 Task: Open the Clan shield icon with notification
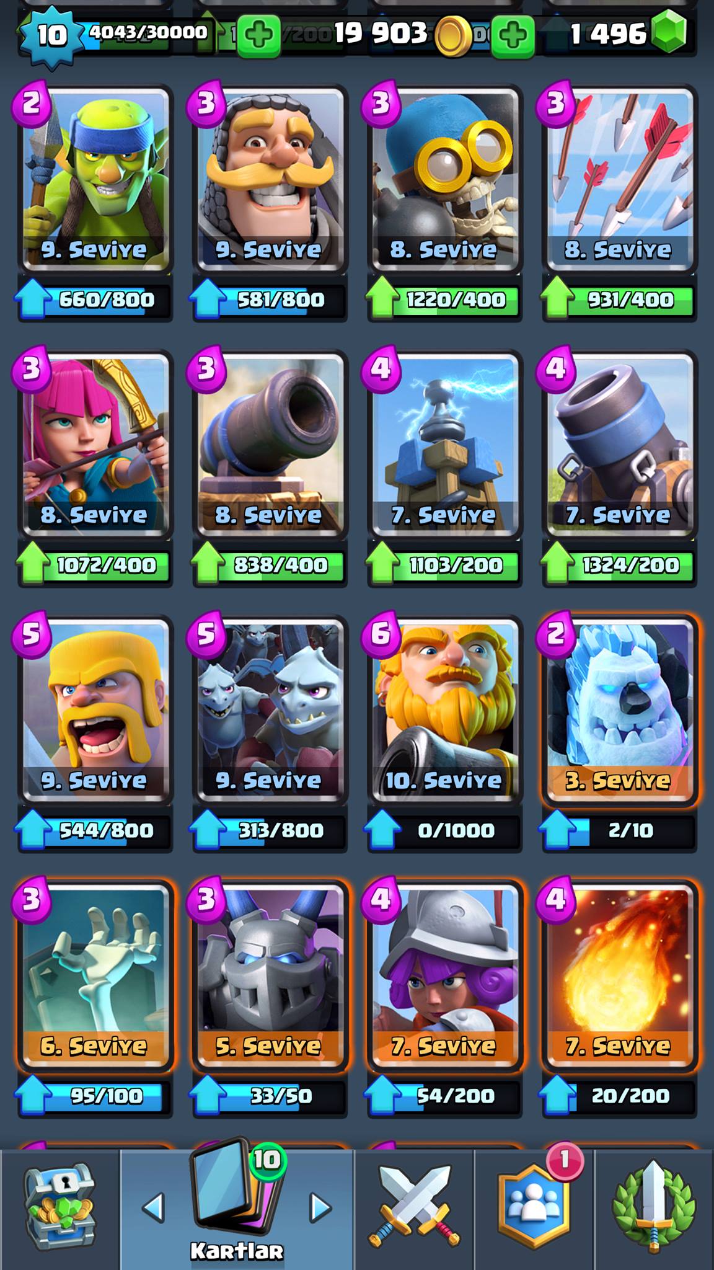coord(534,1206)
